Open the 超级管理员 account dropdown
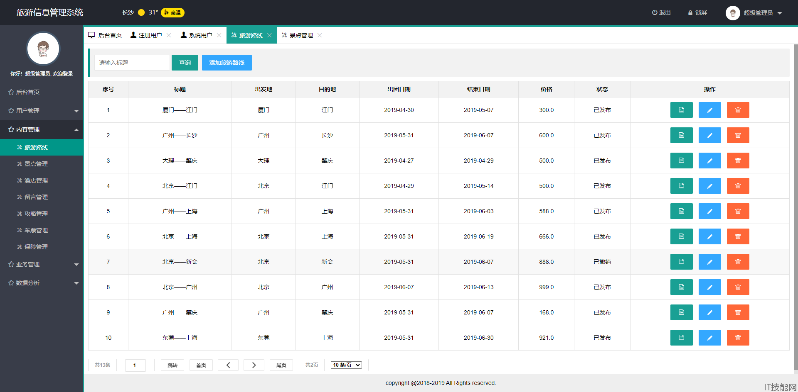Screen dimensions: 798x392 click(x=754, y=13)
